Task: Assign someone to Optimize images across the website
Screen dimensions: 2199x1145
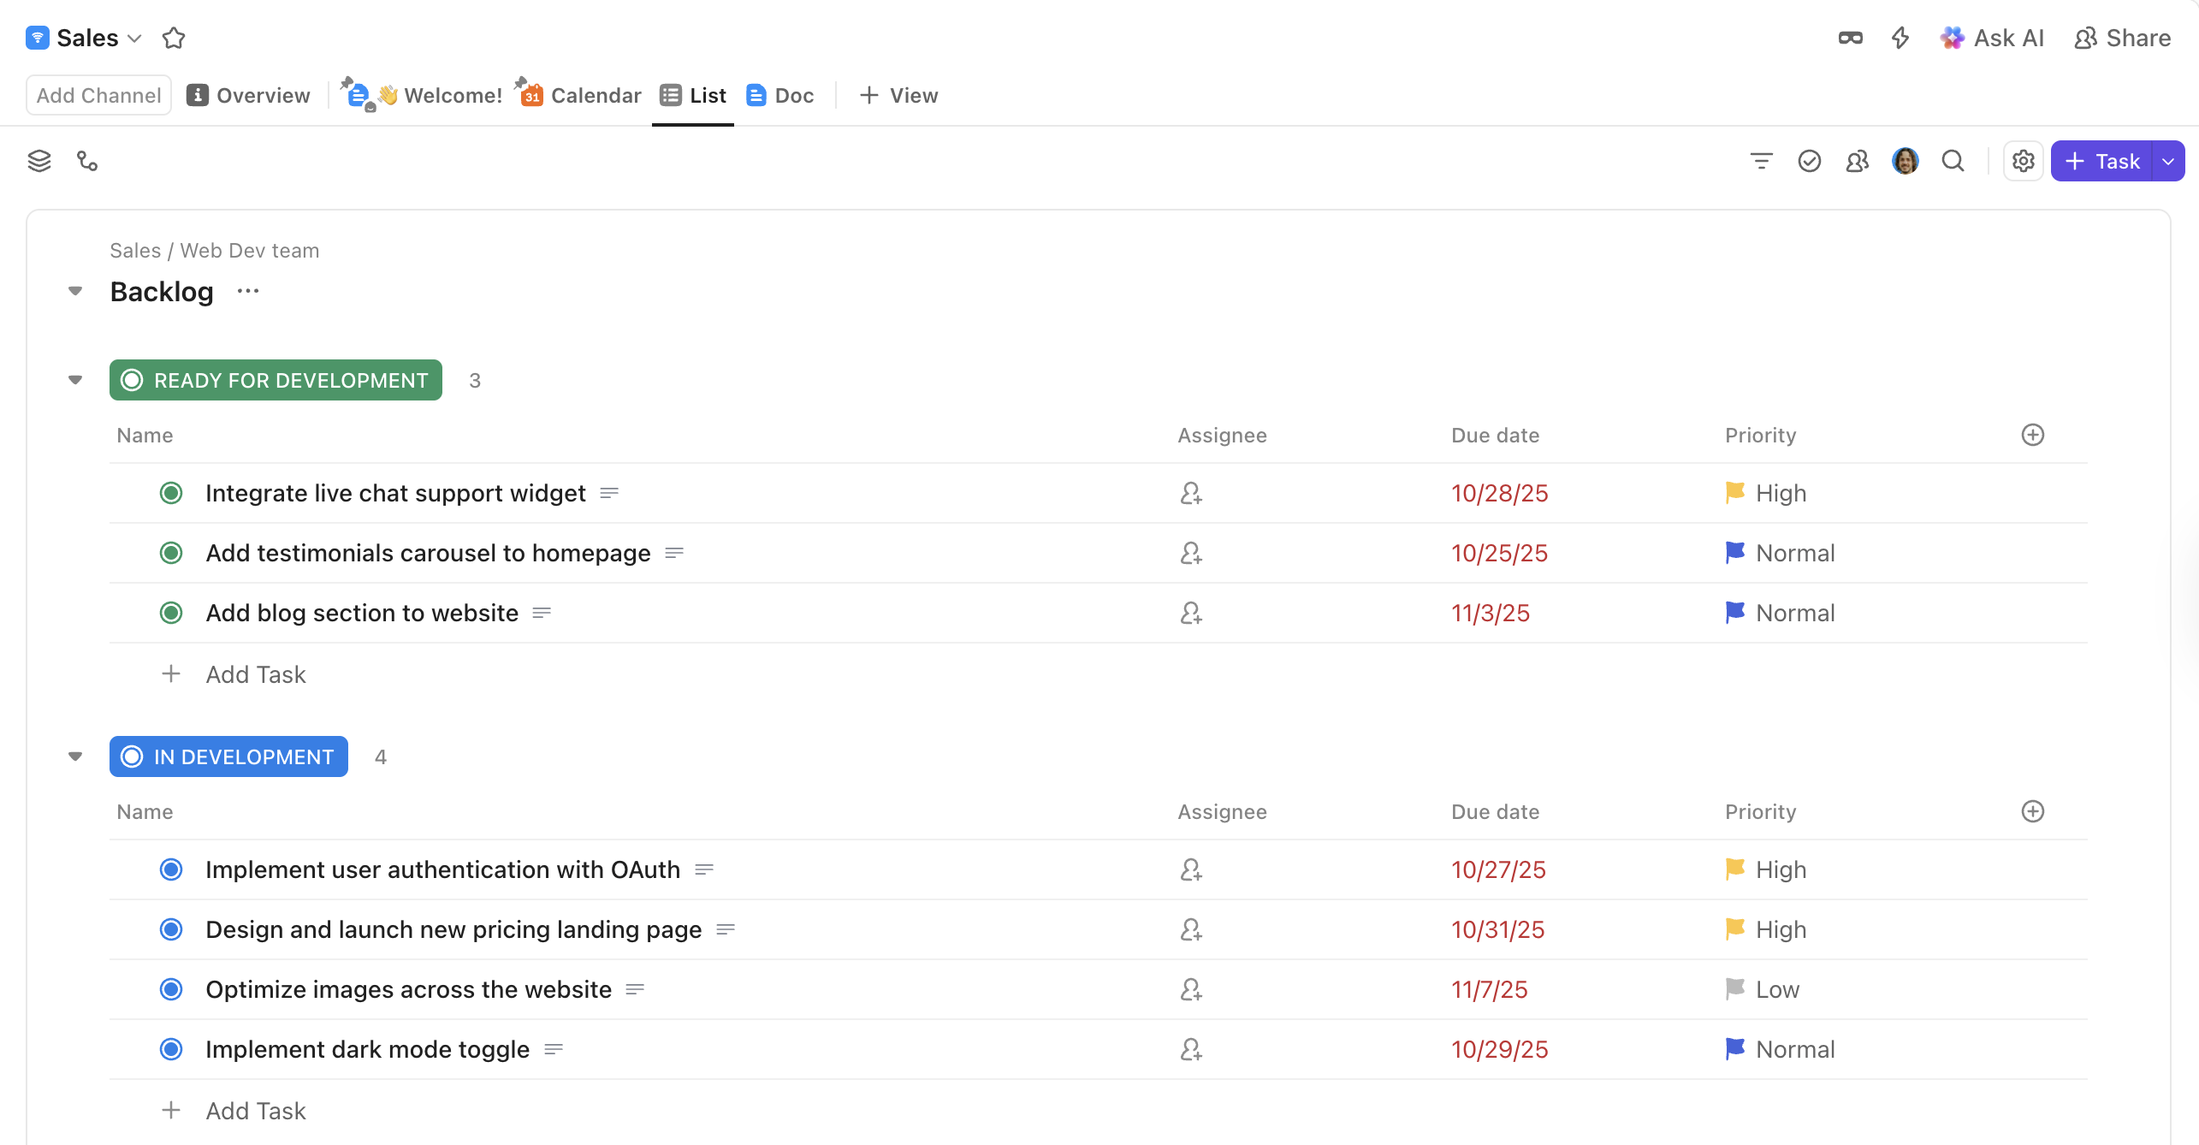Action: tap(1190, 989)
